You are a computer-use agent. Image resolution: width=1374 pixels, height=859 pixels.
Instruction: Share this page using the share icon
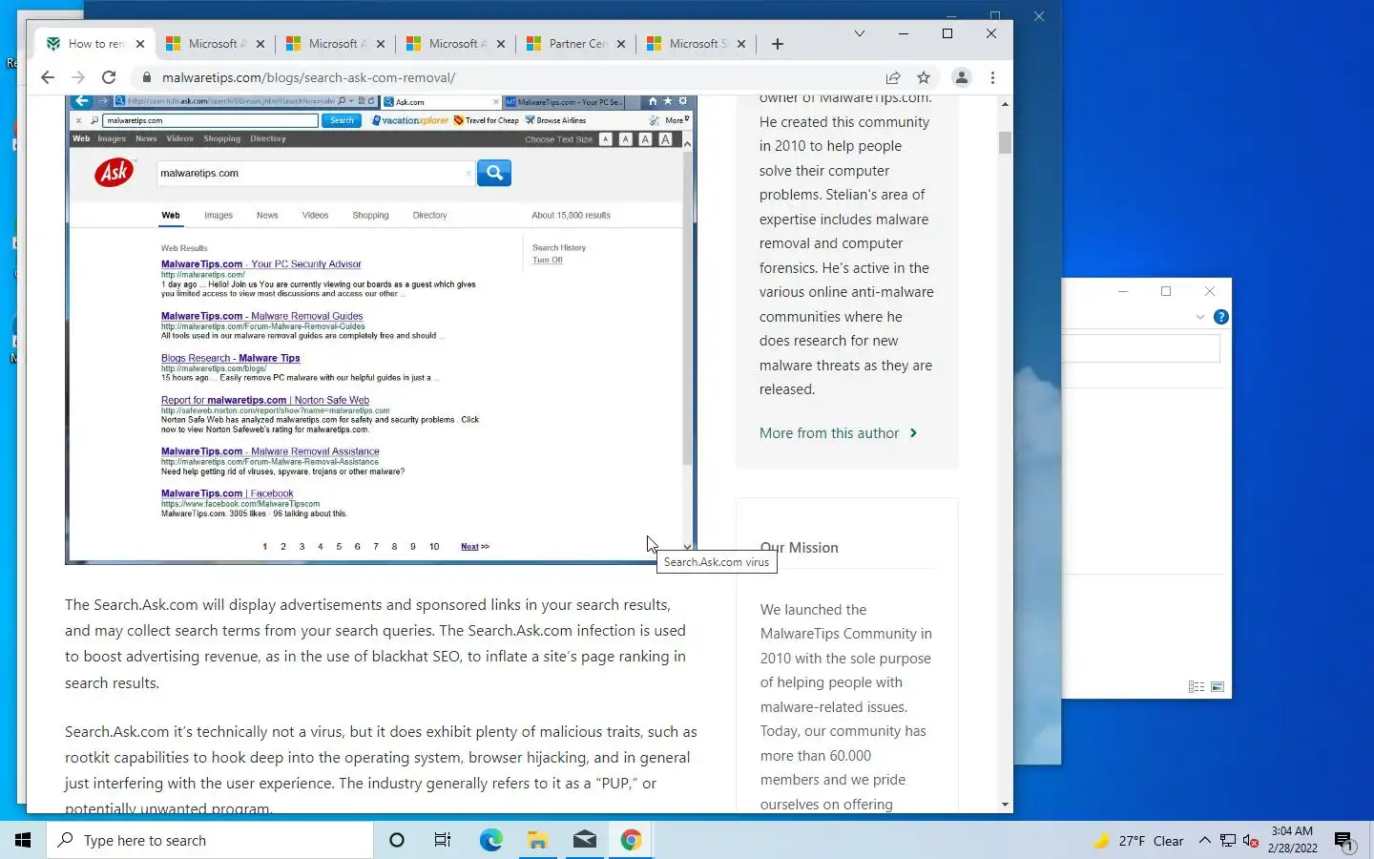[x=893, y=77]
